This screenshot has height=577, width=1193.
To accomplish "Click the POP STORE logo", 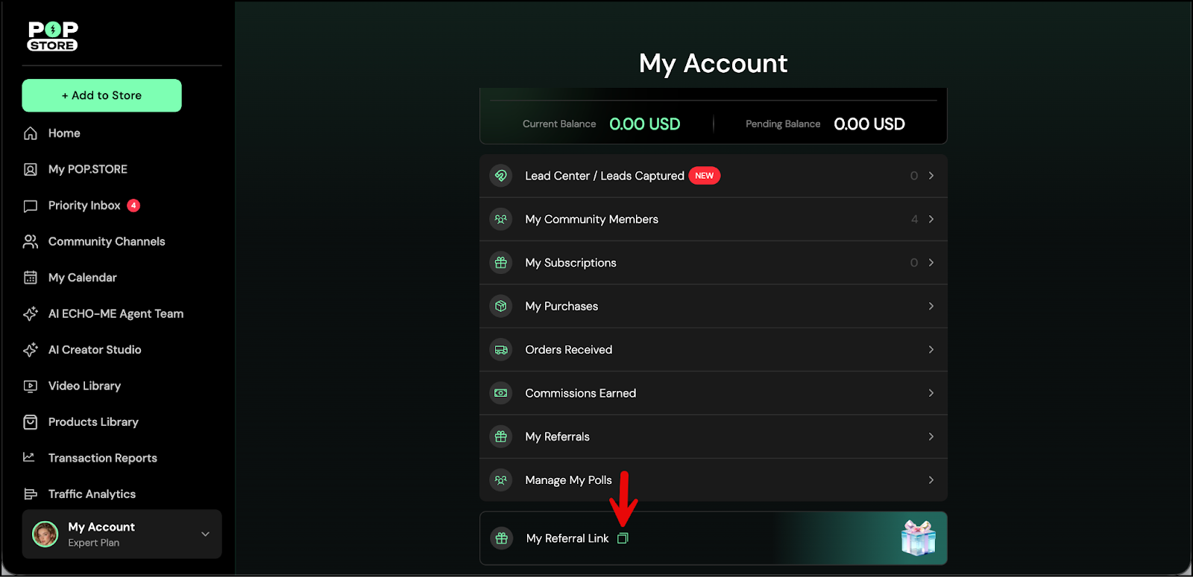I will tap(53, 36).
